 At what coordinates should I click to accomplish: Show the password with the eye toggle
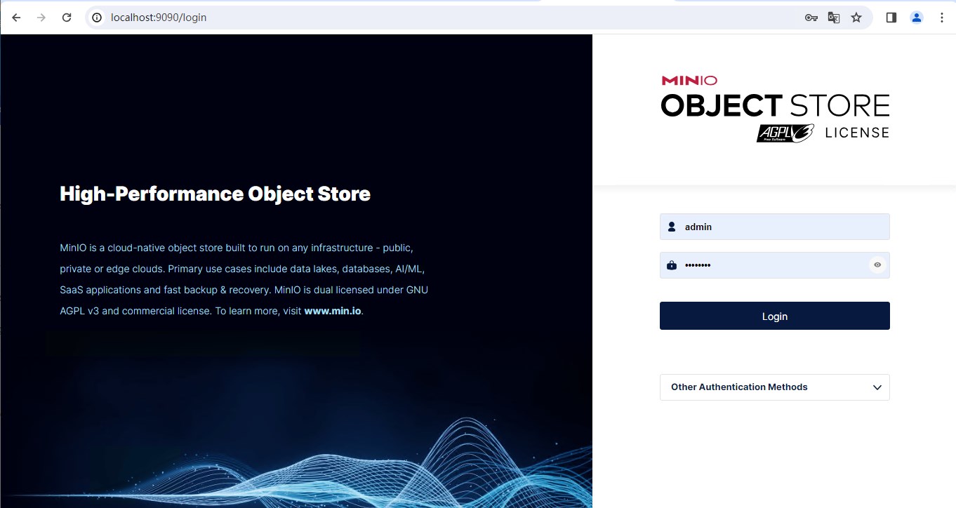877,265
